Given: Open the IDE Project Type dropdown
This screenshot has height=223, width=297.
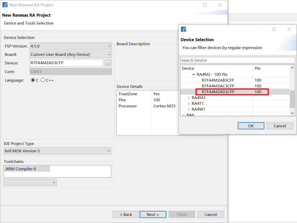Looking at the screenshot, I should pyautogui.click(x=57, y=151).
